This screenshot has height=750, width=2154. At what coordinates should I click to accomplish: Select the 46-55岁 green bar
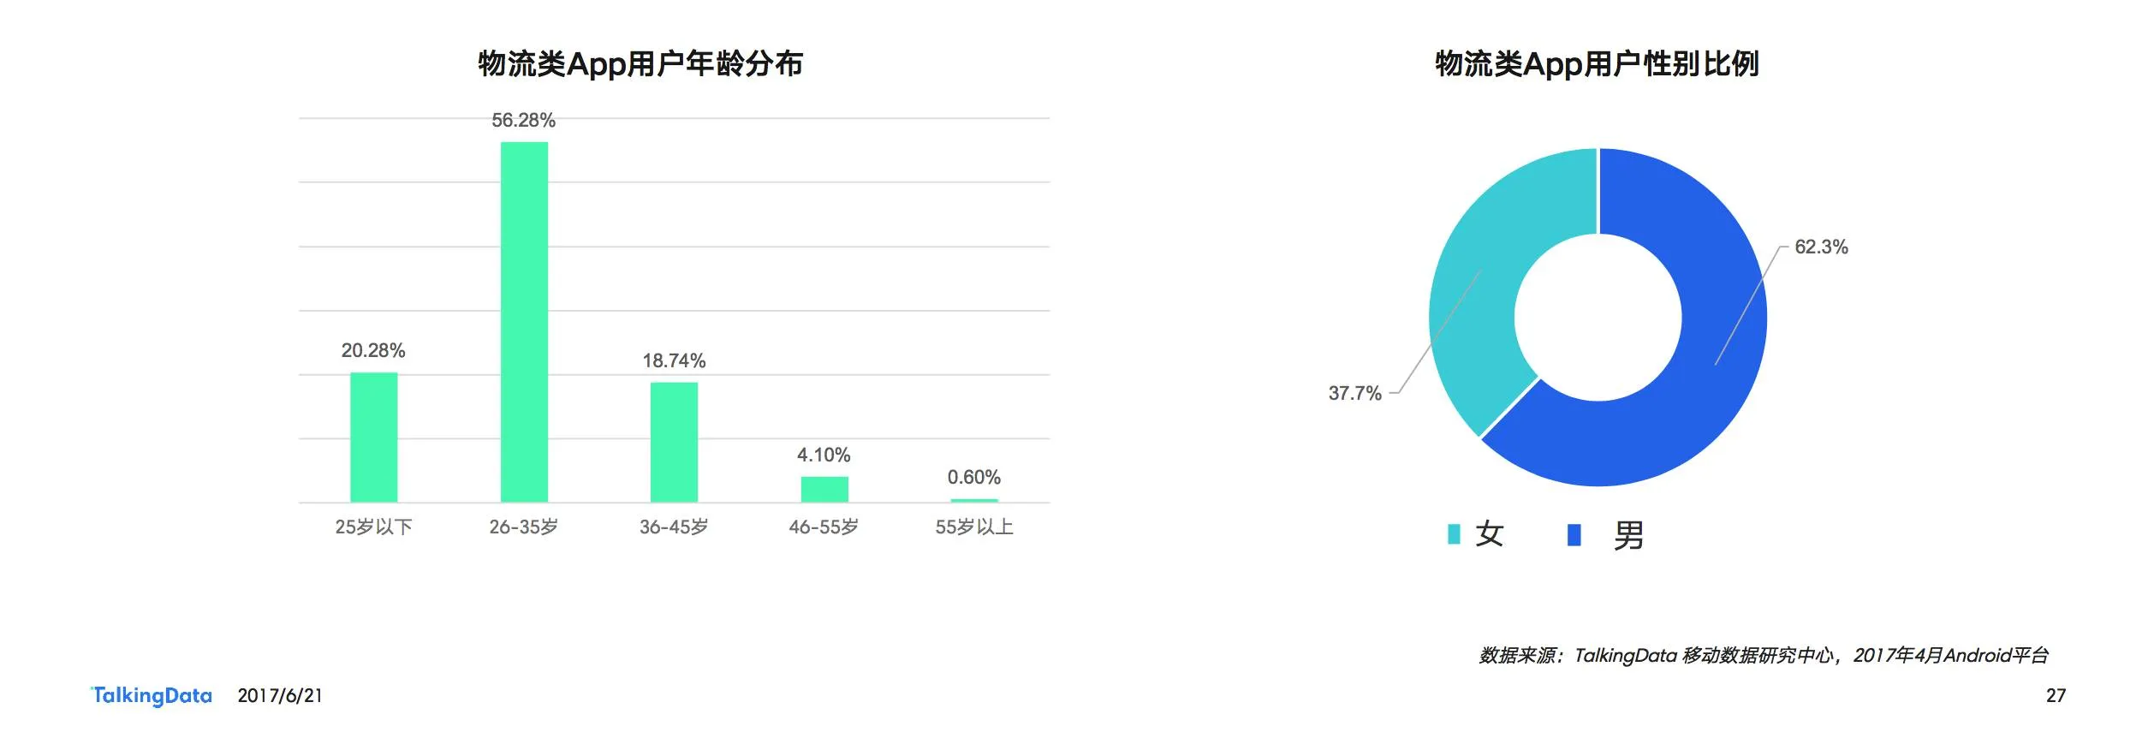click(824, 490)
